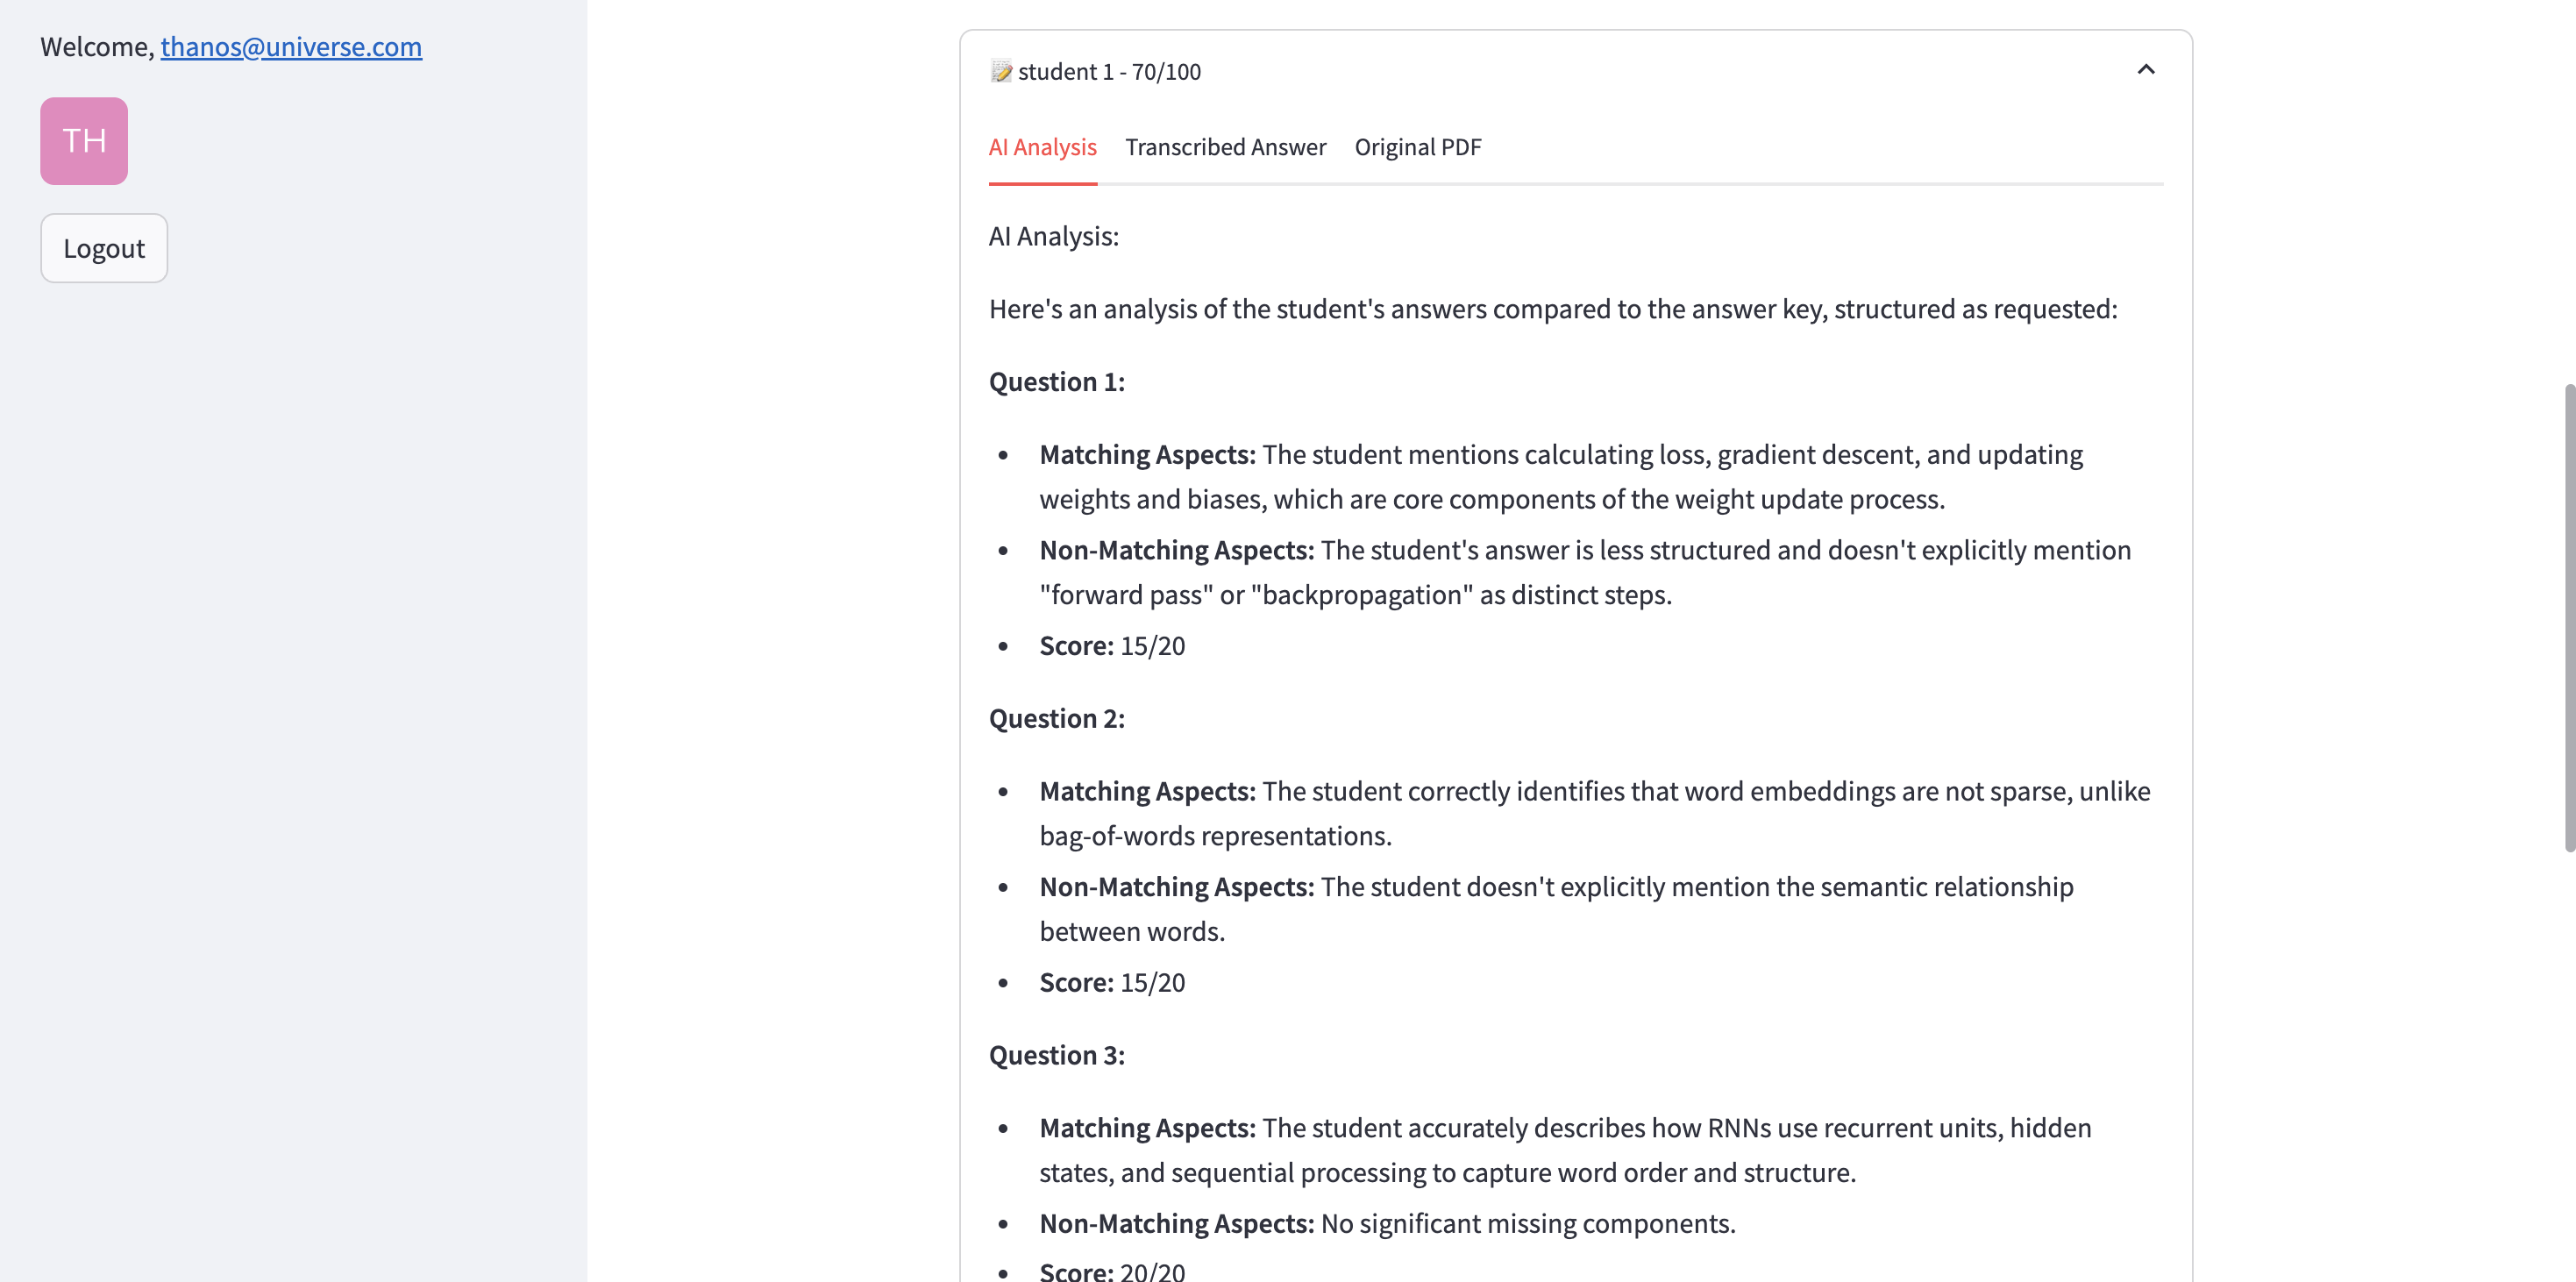
Task: Click the Question 1 heading
Action: click(1056, 381)
